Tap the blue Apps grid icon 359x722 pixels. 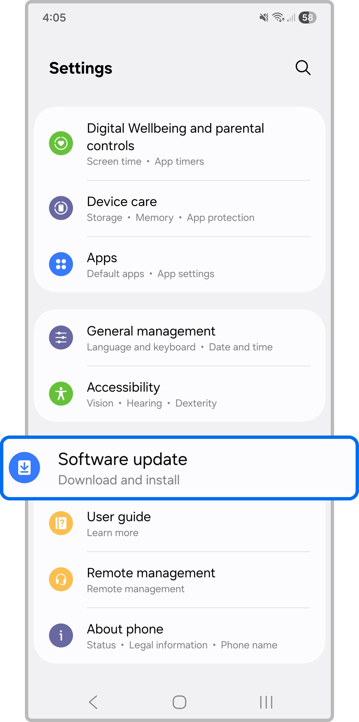(61, 264)
